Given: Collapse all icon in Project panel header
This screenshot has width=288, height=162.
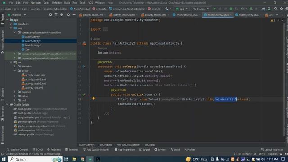Looking at the screenshot, I should tap(62, 15).
